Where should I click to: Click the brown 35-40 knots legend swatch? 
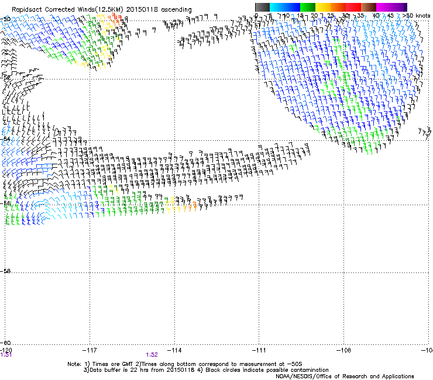(x=369, y=7)
